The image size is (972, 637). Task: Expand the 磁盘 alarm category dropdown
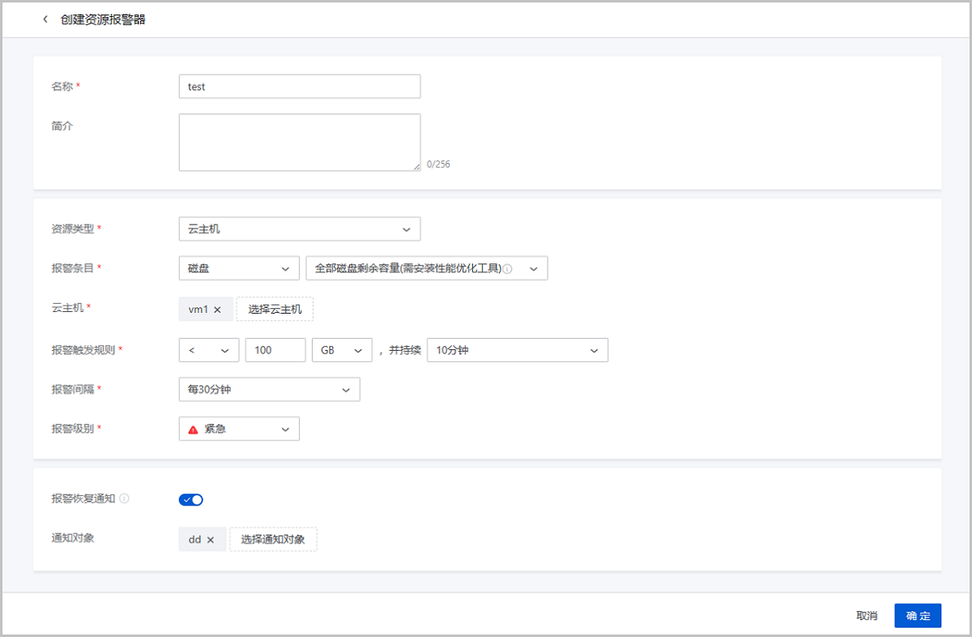238,268
